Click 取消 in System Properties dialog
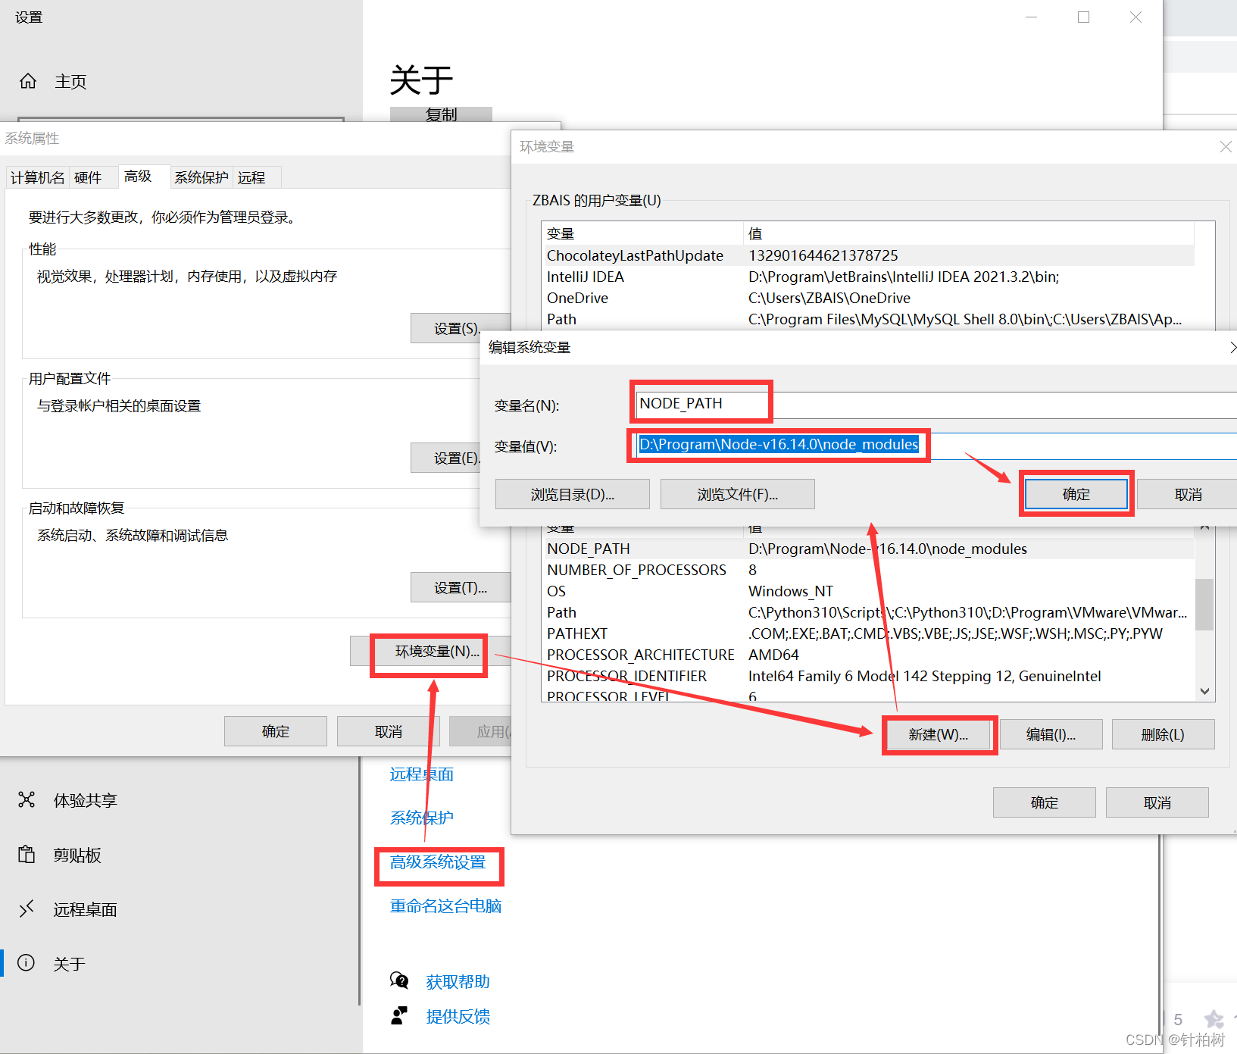This screenshot has height=1054, width=1237. (389, 731)
